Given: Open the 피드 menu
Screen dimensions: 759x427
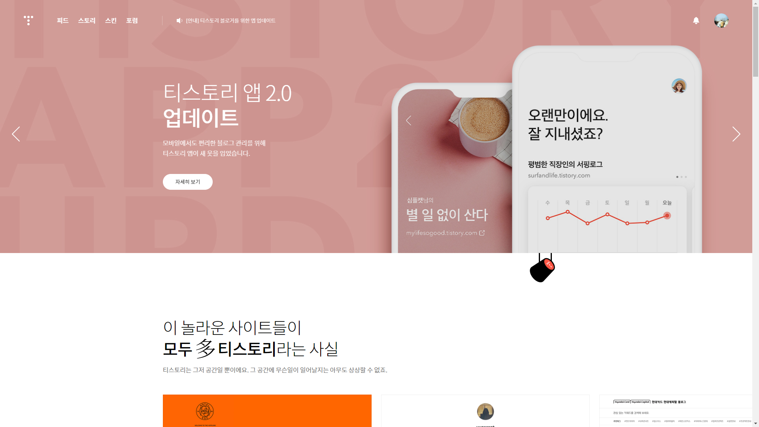Looking at the screenshot, I should pyautogui.click(x=63, y=21).
